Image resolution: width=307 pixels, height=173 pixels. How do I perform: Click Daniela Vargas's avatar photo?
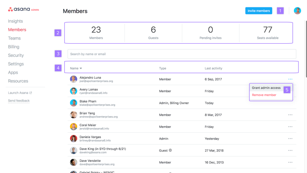(x=74, y=138)
